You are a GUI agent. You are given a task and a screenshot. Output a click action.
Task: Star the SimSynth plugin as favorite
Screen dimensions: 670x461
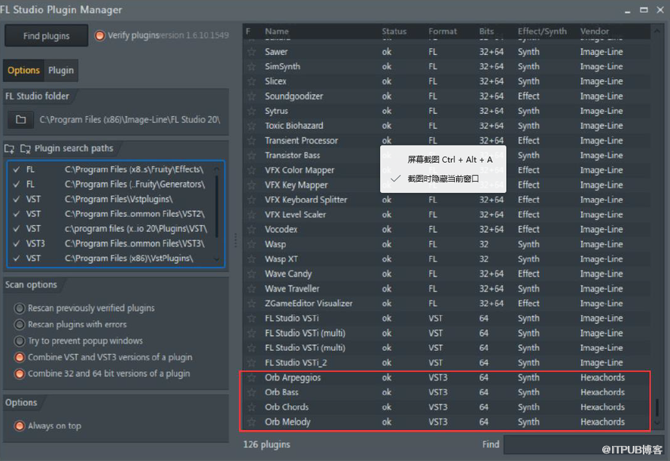(x=251, y=67)
